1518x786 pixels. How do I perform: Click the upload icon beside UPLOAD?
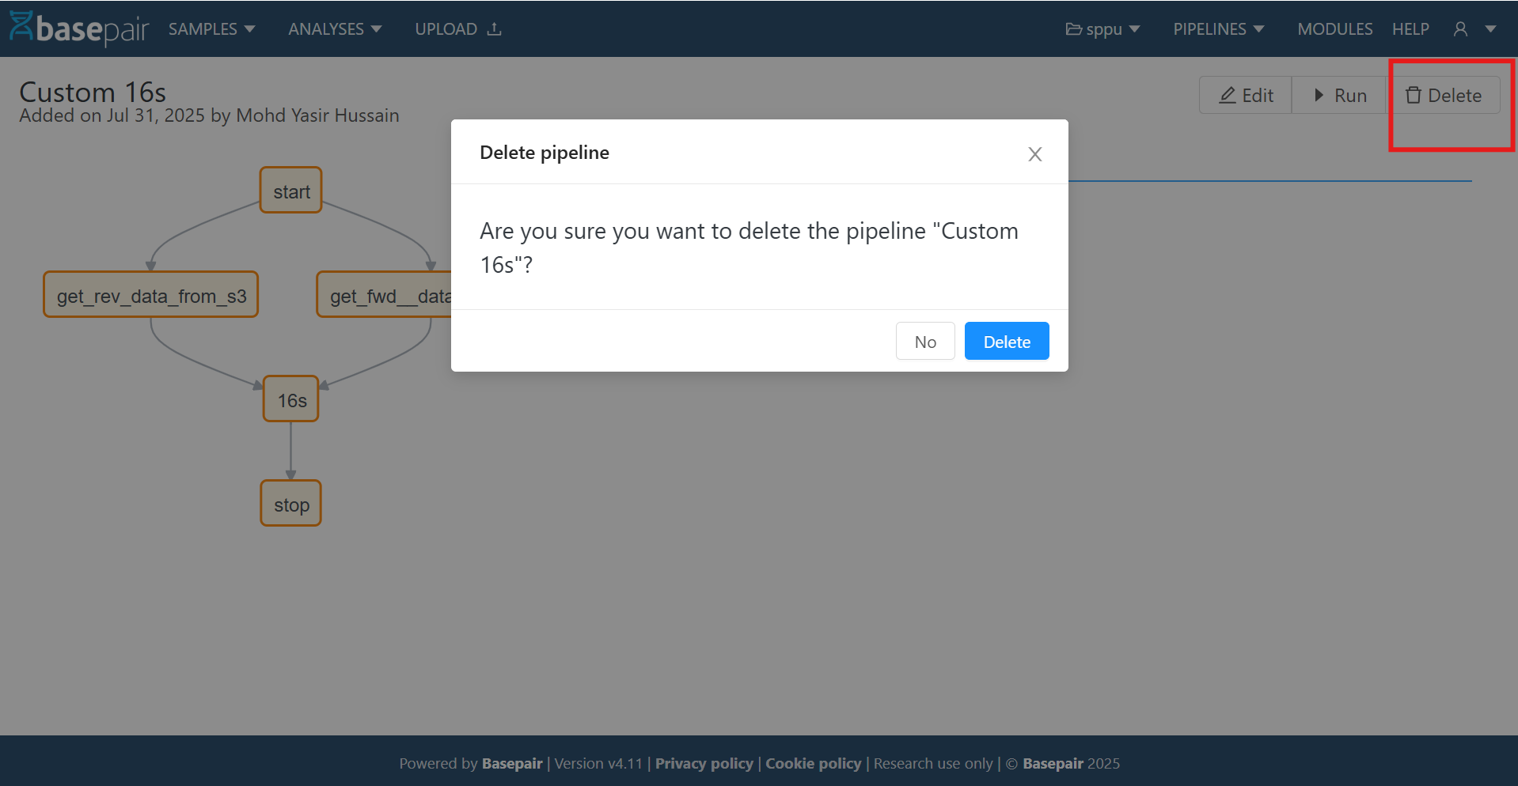(x=495, y=28)
